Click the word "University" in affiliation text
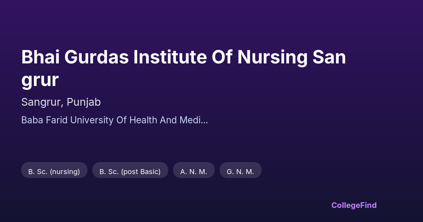Screen dimensions: 423x222 91,120
